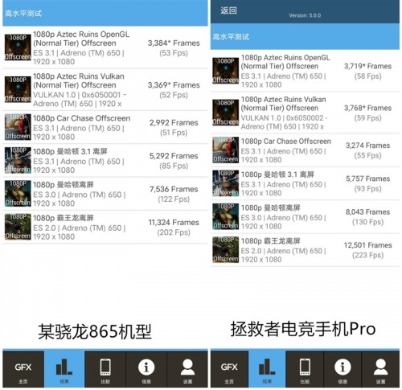The width and height of the screenshot is (402, 390).
Task: Click the (85 Fps) value
Action: tap(174, 166)
